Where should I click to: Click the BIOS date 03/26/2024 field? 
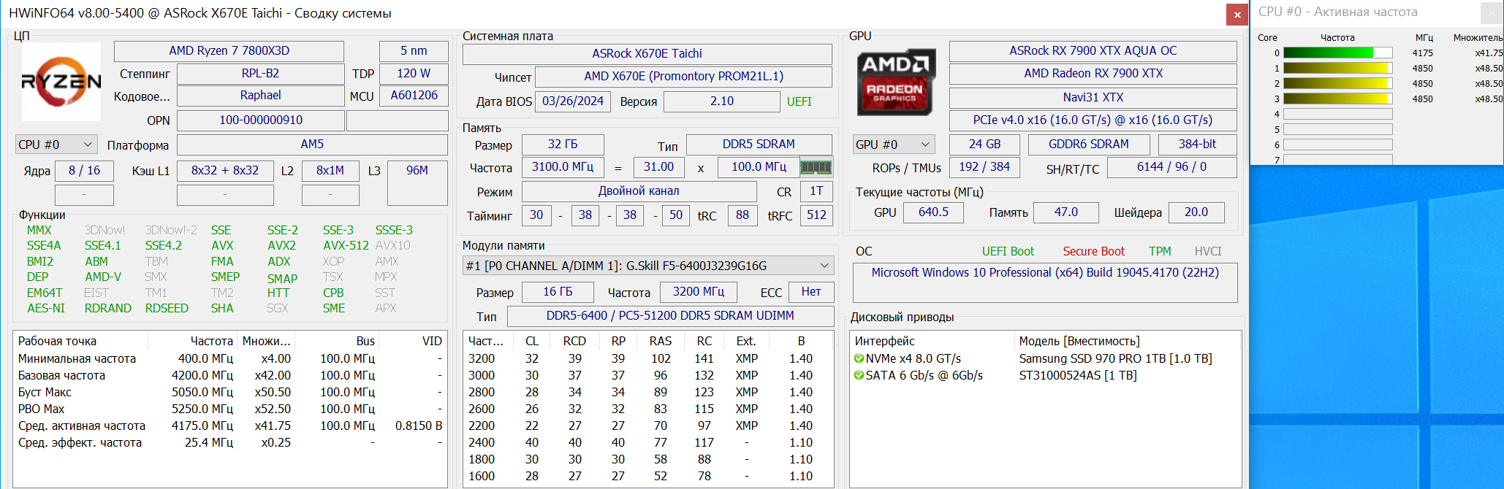[573, 101]
